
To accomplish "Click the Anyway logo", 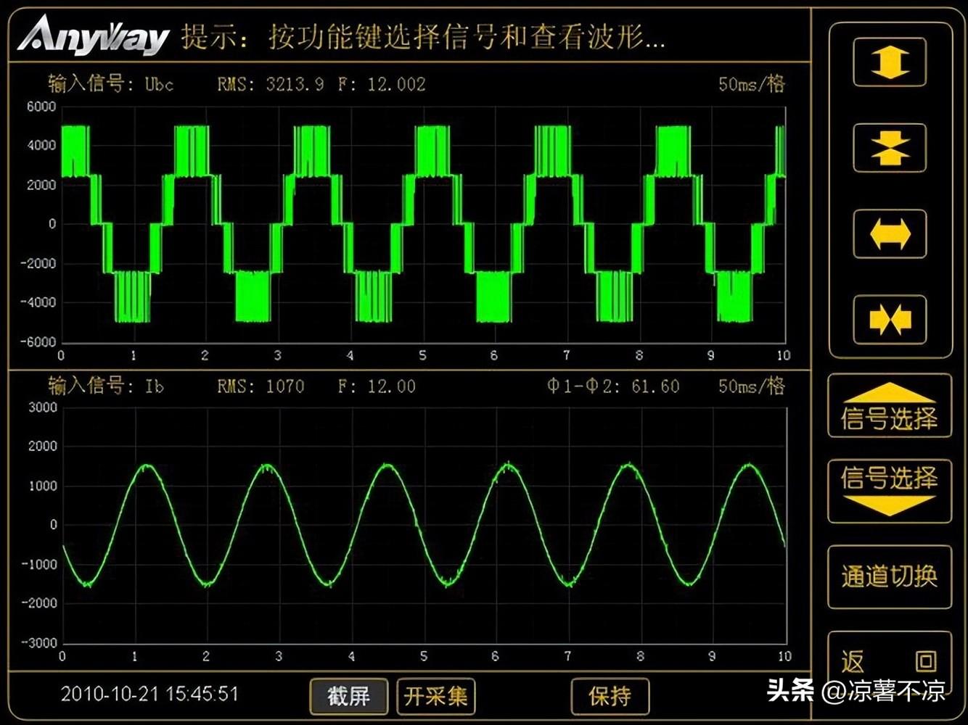I will click(93, 36).
